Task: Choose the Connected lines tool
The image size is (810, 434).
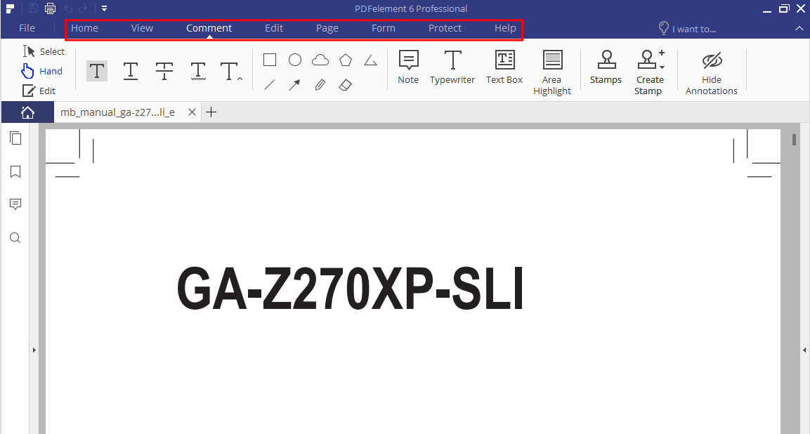Action: [370, 60]
